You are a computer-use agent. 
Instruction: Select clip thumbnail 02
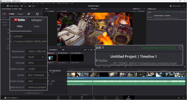click(64, 58)
